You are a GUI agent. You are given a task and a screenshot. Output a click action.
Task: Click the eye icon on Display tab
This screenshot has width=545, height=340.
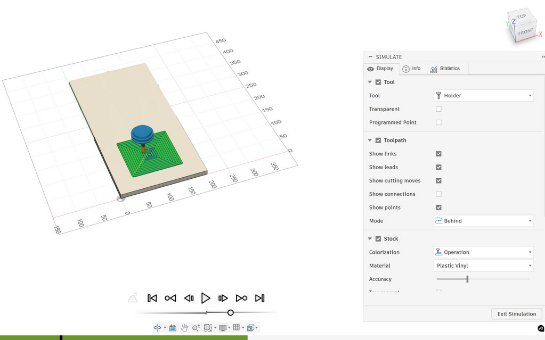click(x=370, y=69)
